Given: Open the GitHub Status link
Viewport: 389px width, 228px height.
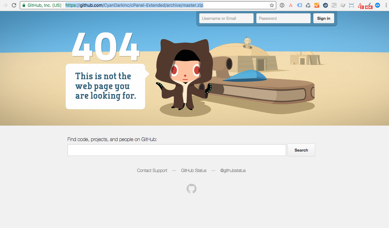Looking at the screenshot, I should [194, 170].
